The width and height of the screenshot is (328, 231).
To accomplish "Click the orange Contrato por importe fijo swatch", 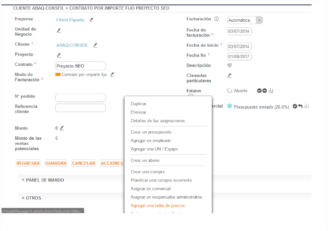I will tap(58, 74).
